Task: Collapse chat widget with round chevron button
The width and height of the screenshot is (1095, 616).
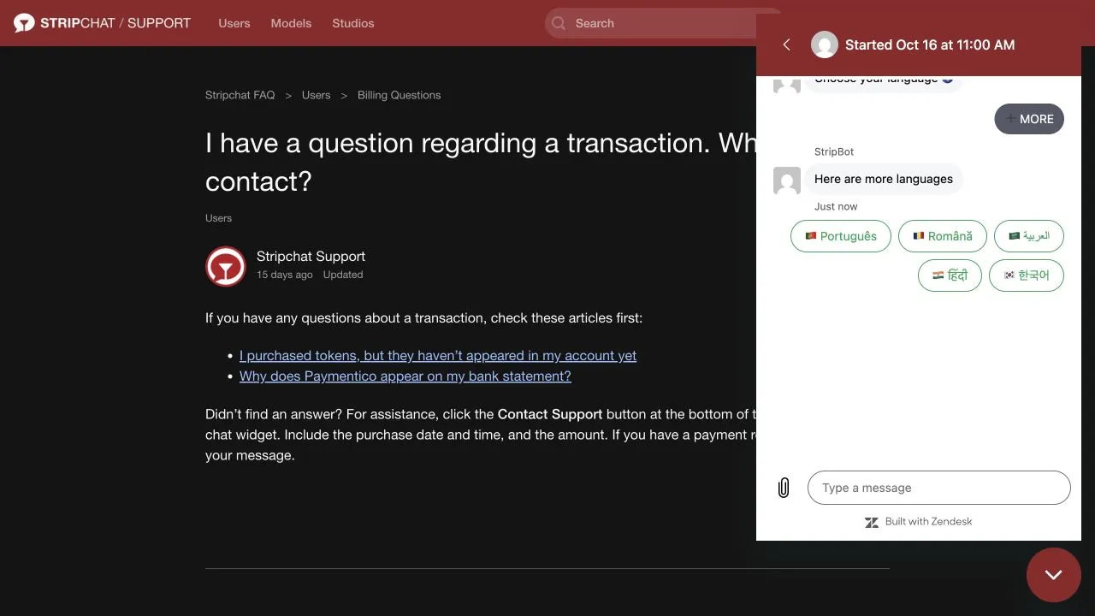Action: pyautogui.click(x=1054, y=575)
